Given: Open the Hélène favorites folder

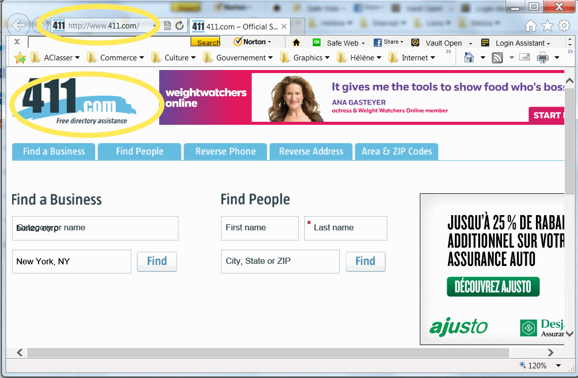Looking at the screenshot, I should (359, 57).
